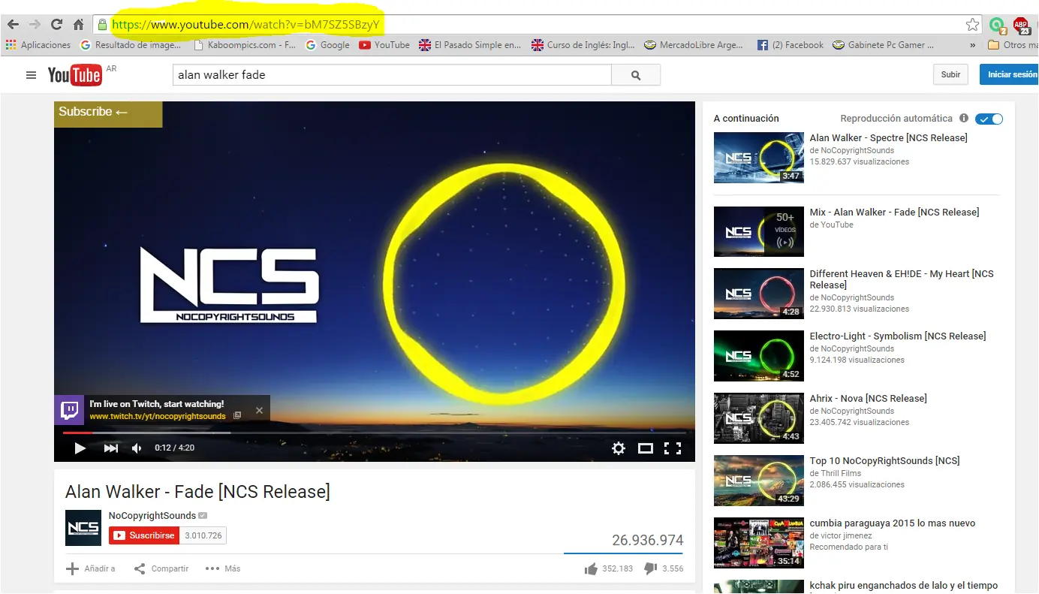Open the Aplicaciones apps shortcut
The width and height of the screenshot is (1039, 594).
(38, 45)
